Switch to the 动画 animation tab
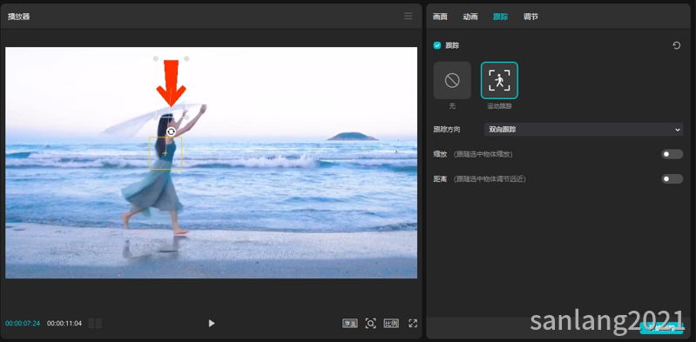 coord(470,17)
